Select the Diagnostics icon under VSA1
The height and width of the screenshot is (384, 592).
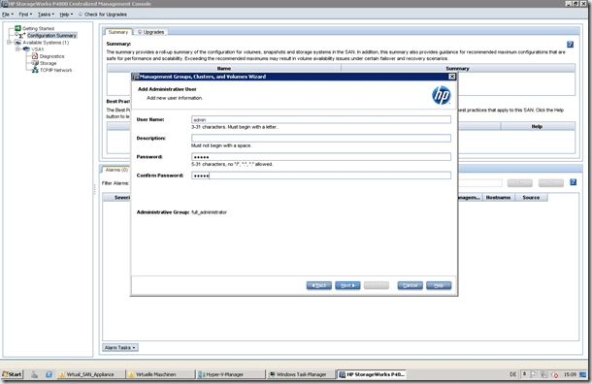(x=35, y=56)
